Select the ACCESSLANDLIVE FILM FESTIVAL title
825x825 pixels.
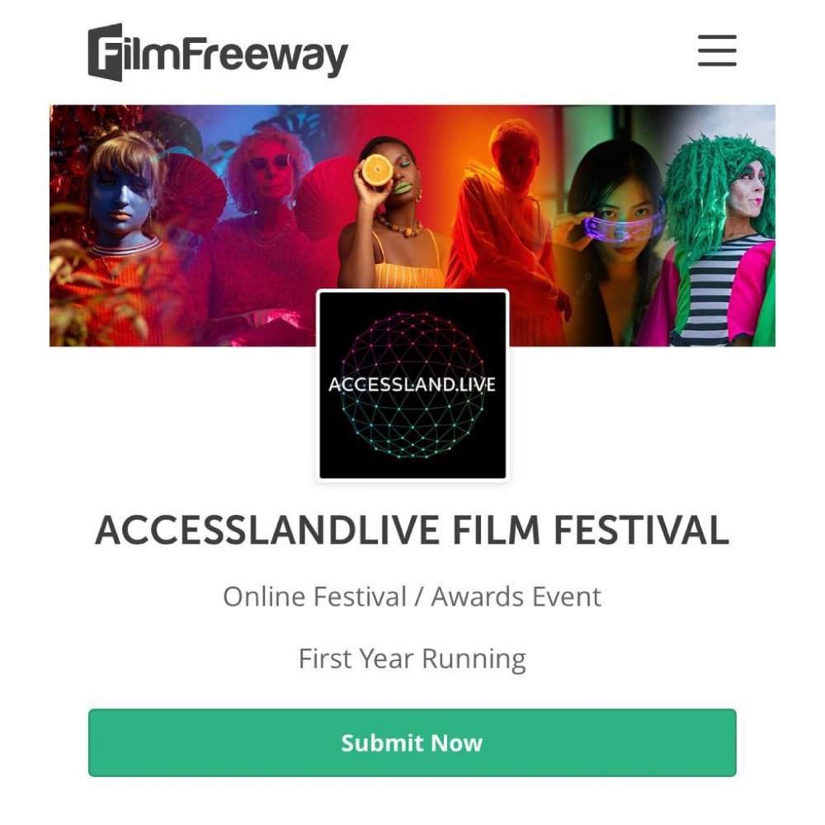pyautogui.click(x=412, y=530)
